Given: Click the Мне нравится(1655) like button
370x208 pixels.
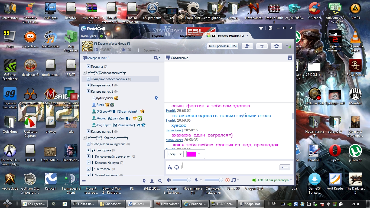Looking at the screenshot, I should pyautogui.click(x=223, y=46).
